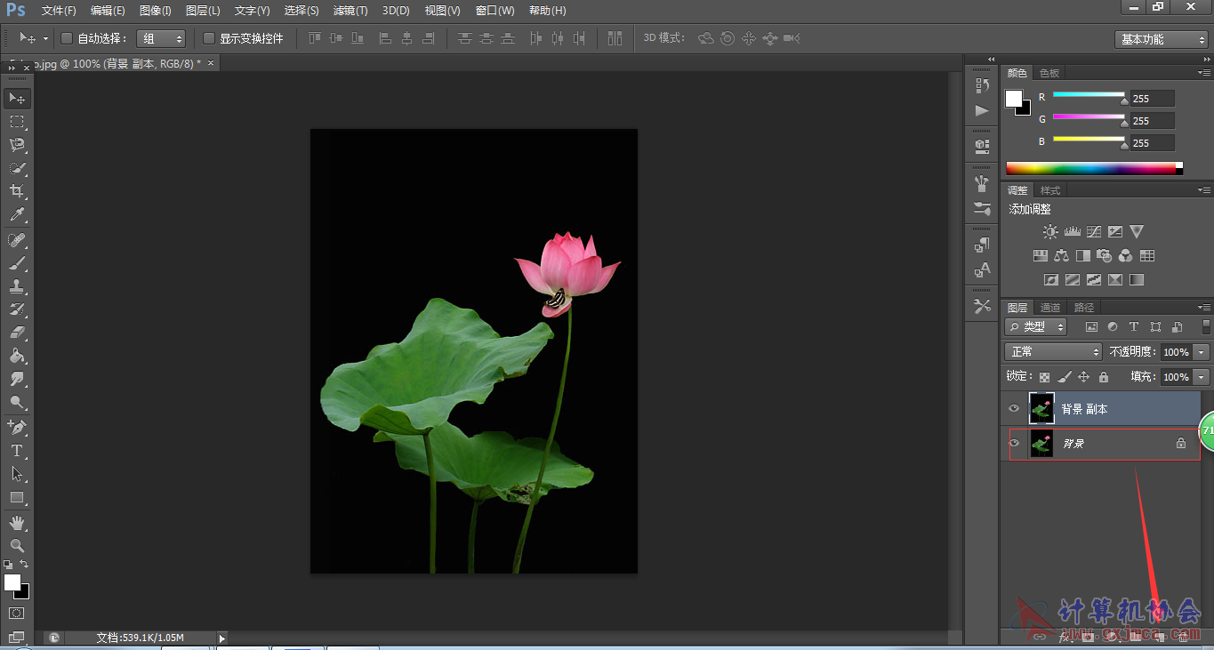Enable the 自动选择 checkbox
This screenshot has width=1214, height=650.
pos(67,38)
